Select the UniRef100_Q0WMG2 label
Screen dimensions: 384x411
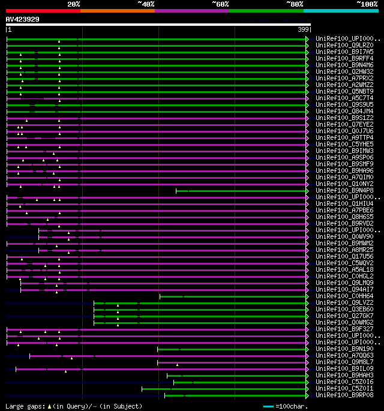coord(344,322)
